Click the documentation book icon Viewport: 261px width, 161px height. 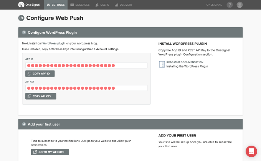tap(162, 64)
